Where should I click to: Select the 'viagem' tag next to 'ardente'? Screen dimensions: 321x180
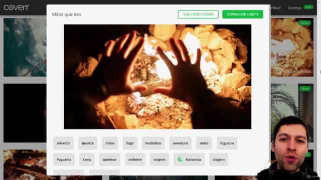(159, 159)
